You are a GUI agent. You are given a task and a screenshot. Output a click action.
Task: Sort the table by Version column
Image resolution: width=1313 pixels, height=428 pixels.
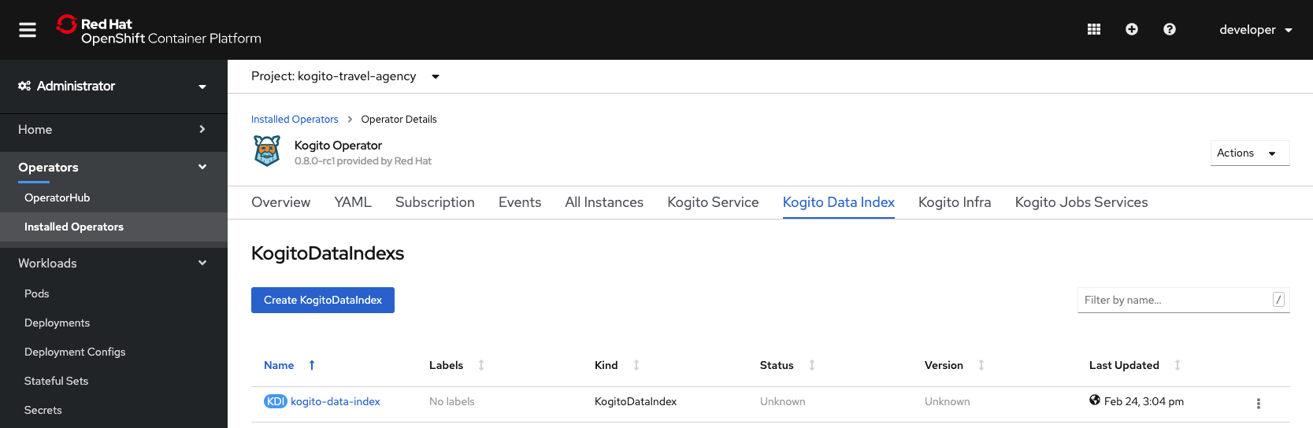tap(955, 365)
